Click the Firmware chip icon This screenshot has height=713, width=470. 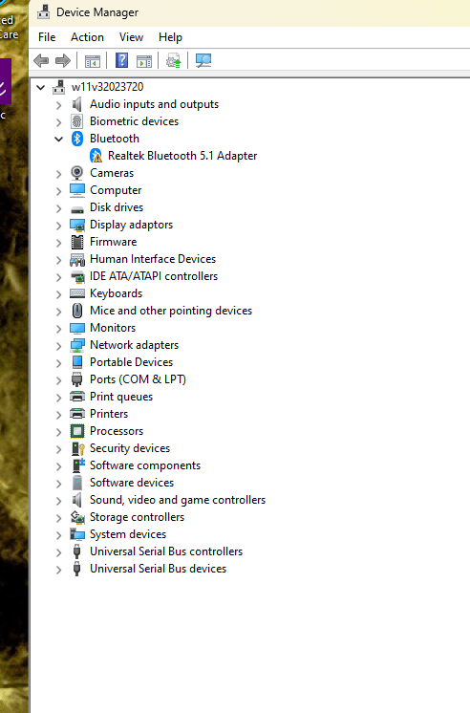(77, 242)
